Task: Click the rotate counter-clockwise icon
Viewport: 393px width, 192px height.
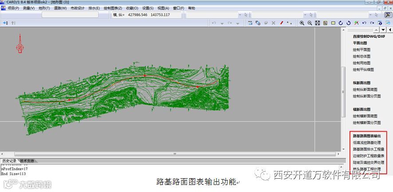Action: (x=348, y=23)
